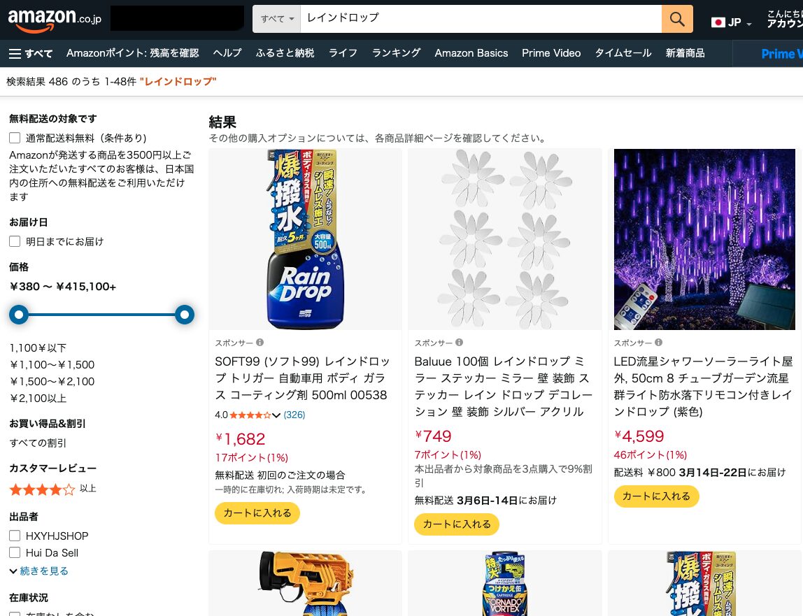The height and width of the screenshot is (616, 803).
Task: Enable 通常配送料無料 checkbox
Action: click(x=15, y=138)
